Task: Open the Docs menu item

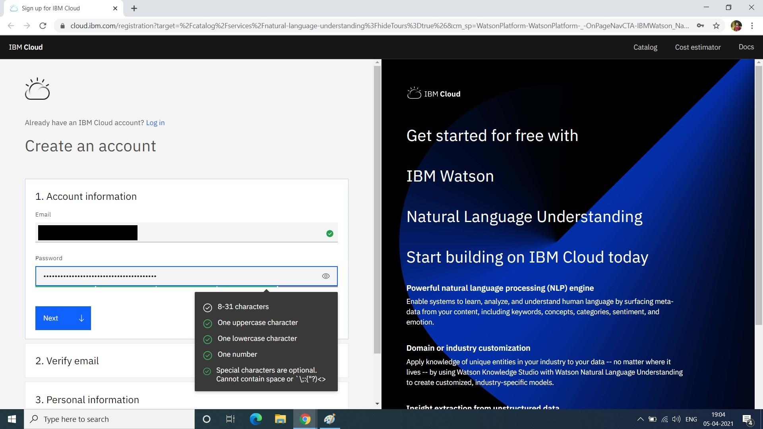Action: [x=746, y=46]
